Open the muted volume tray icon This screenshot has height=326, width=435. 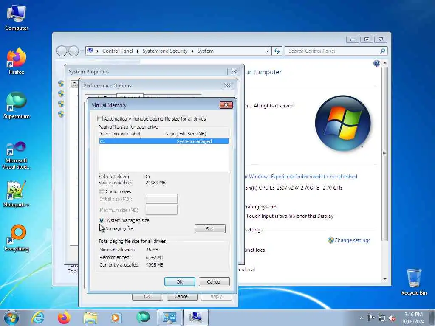coord(392,318)
